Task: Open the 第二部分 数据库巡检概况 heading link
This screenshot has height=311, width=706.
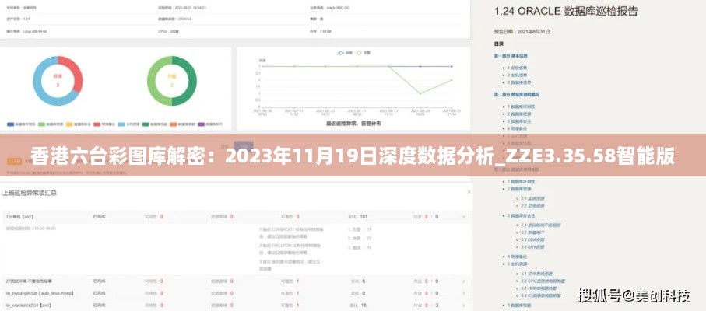Action: 516,94
